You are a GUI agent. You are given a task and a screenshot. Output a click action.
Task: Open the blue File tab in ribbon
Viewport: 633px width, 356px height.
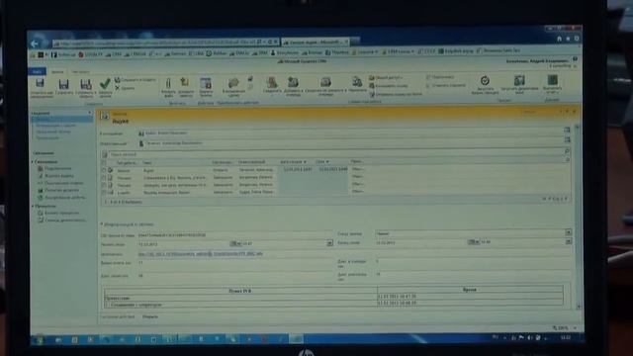tap(37, 71)
